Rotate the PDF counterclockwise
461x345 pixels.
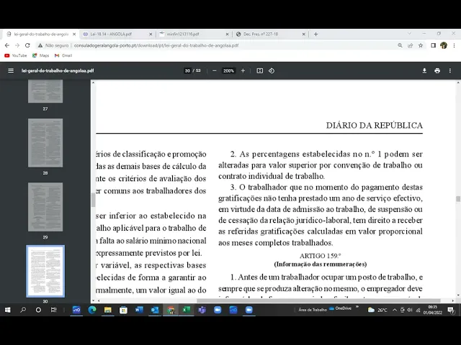point(272,70)
